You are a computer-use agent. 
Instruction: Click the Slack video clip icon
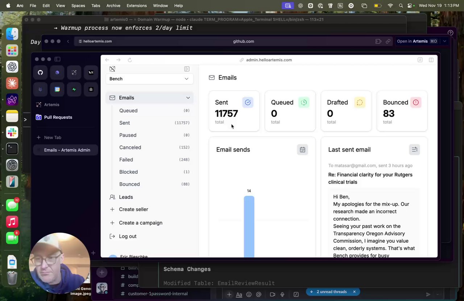pos(272,294)
